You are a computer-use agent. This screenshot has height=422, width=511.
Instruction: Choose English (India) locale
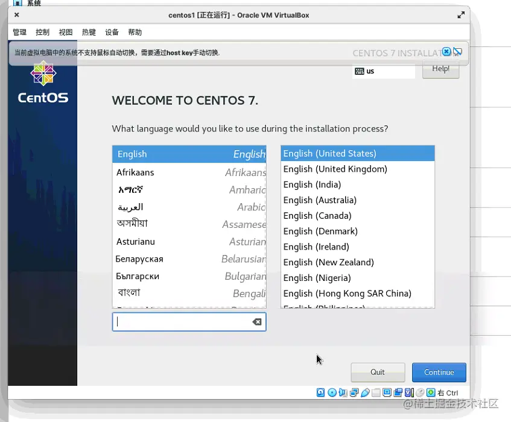point(358,184)
